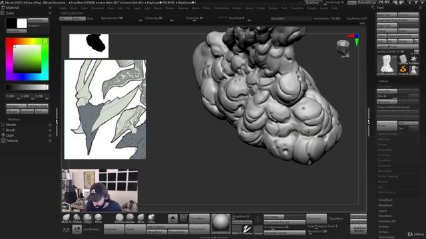
Task: Open the Document menu
Action: click(98, 8)
